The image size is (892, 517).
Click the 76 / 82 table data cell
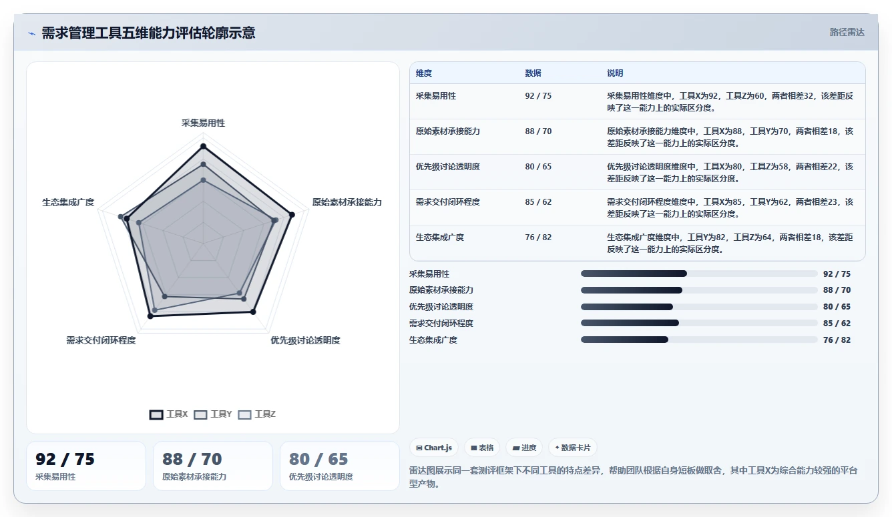539,237
